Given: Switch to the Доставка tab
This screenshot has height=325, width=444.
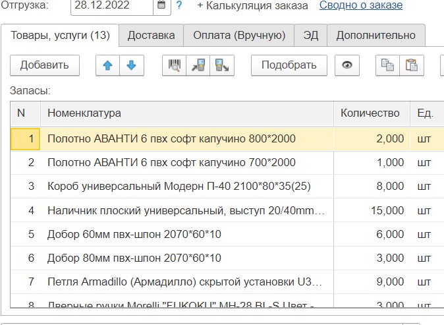Looking at the screenshot, I should [x=151, y=35].
